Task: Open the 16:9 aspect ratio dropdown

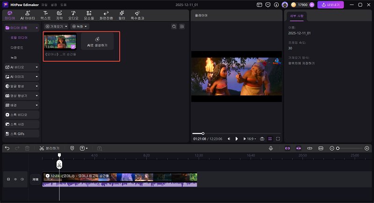Action: [252, 139]
